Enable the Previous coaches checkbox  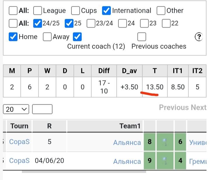click(x=142, y=37)
